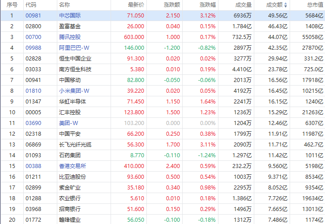Open stock code 00700 link
Screen dimensions: 325x224
pyautogui.click(x=33, y=37)
